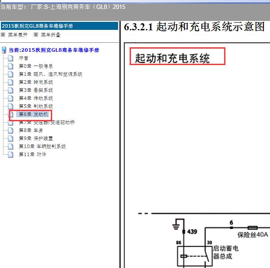Click the page icon beside 第11章 附件
This screenshot has width=270, height=268.
click(x=11, y=154)
